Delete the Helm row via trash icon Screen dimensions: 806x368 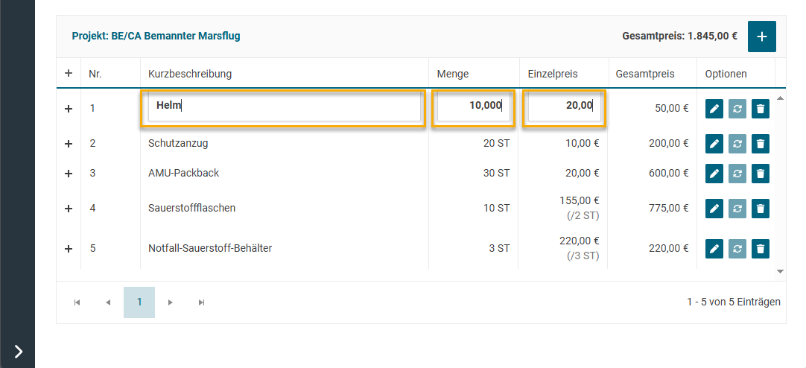tap(760, 109)
